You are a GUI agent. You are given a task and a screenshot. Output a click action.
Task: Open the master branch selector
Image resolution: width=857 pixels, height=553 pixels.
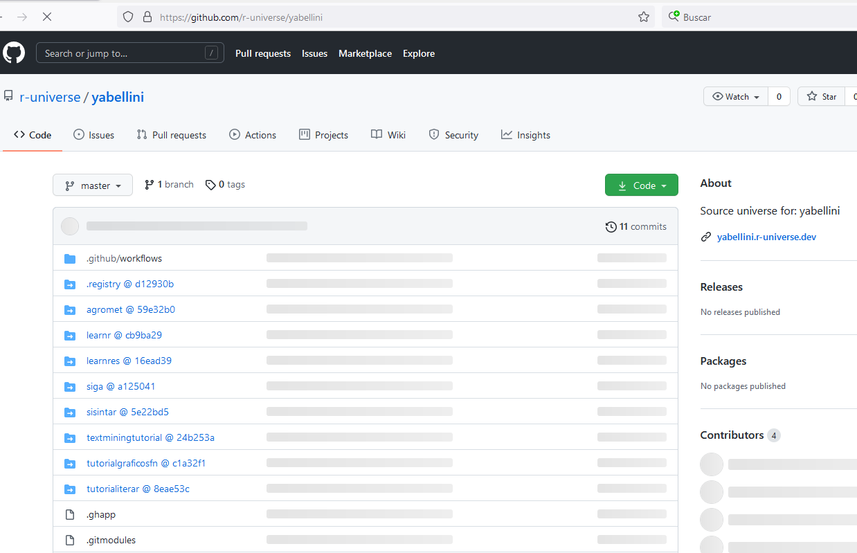pos(92,185)
